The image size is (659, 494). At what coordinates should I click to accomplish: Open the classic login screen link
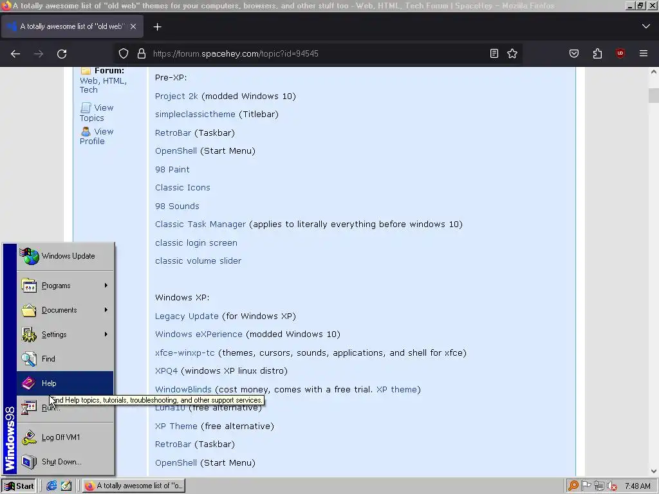(x=196, y=242)
